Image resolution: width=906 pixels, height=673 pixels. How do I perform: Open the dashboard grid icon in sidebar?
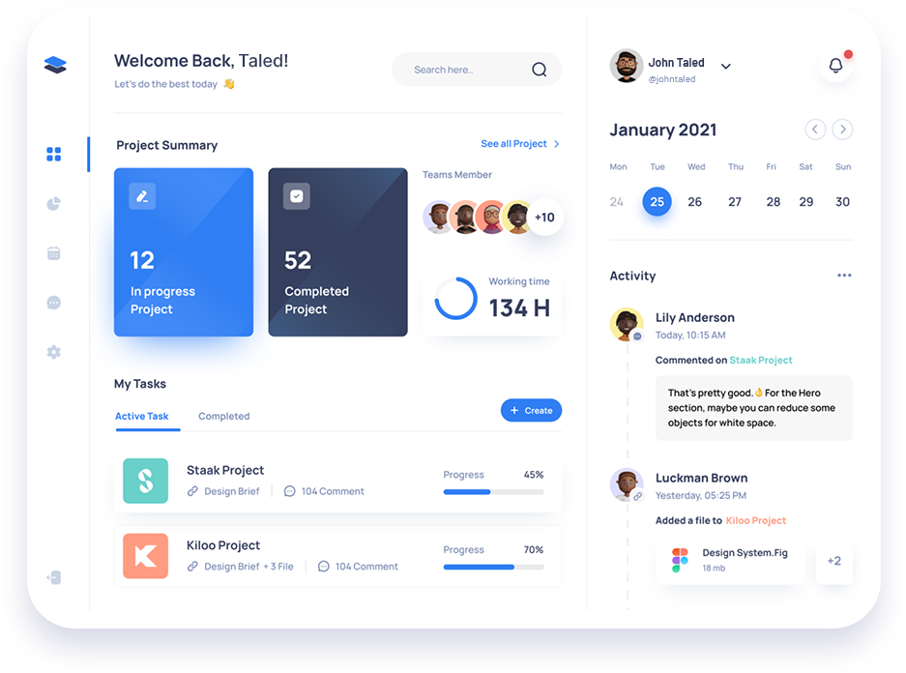point(54,155)
